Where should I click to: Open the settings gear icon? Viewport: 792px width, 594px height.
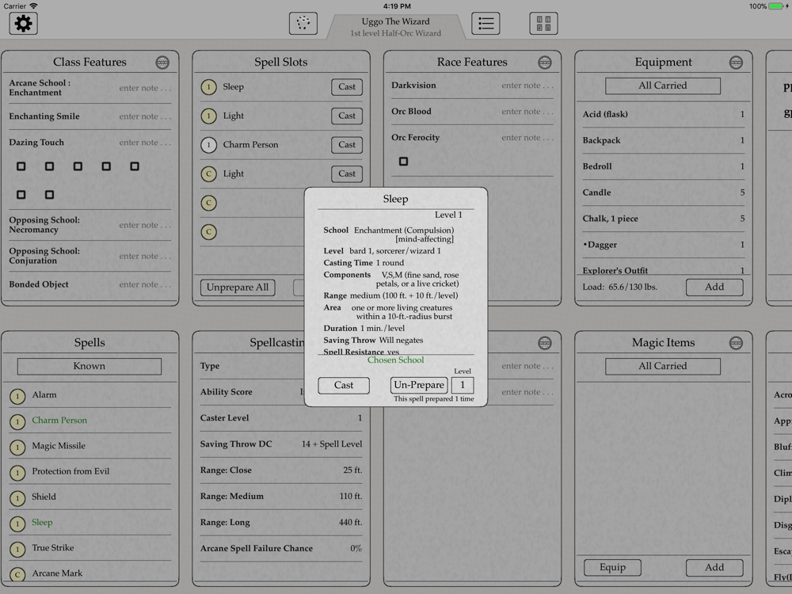(24, 24)
